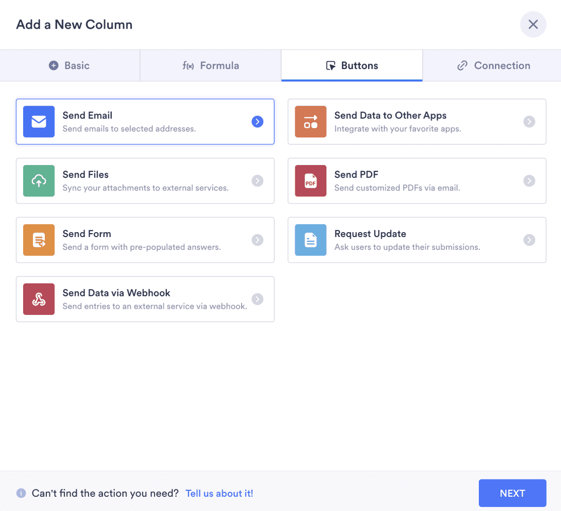Switch to the Basic tab
The width and height of the screenshot is (561, 511).
pos(70,66)
